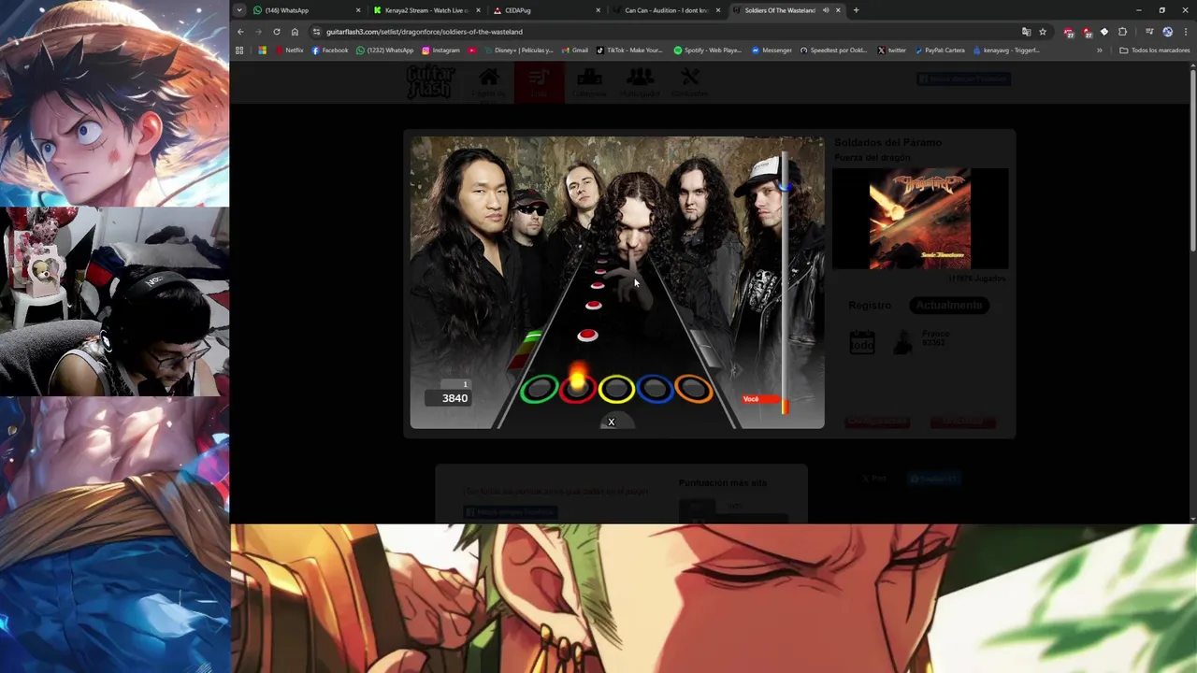Open the media controls icon

1149,32
